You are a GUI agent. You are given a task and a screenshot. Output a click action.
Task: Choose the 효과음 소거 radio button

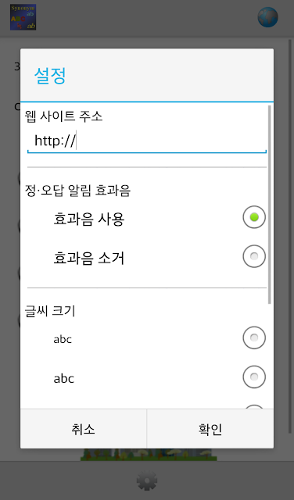(254, 256)
